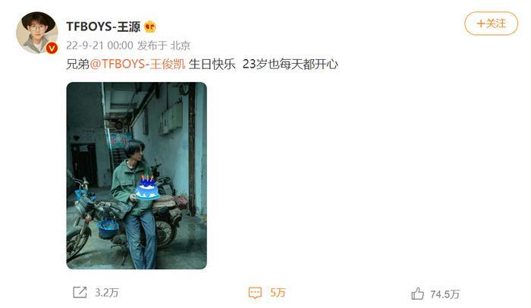Screen dimensions: 531x308
Task: Click the 生日快乐 post text
Action: coord(212,64)
